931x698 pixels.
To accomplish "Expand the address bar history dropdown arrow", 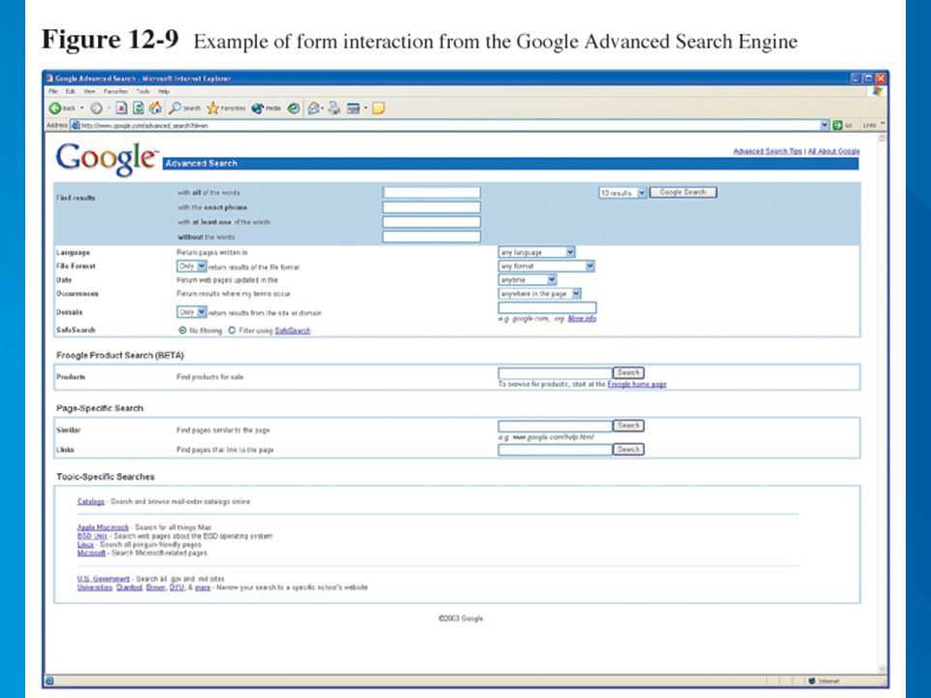I will [824, 125].
